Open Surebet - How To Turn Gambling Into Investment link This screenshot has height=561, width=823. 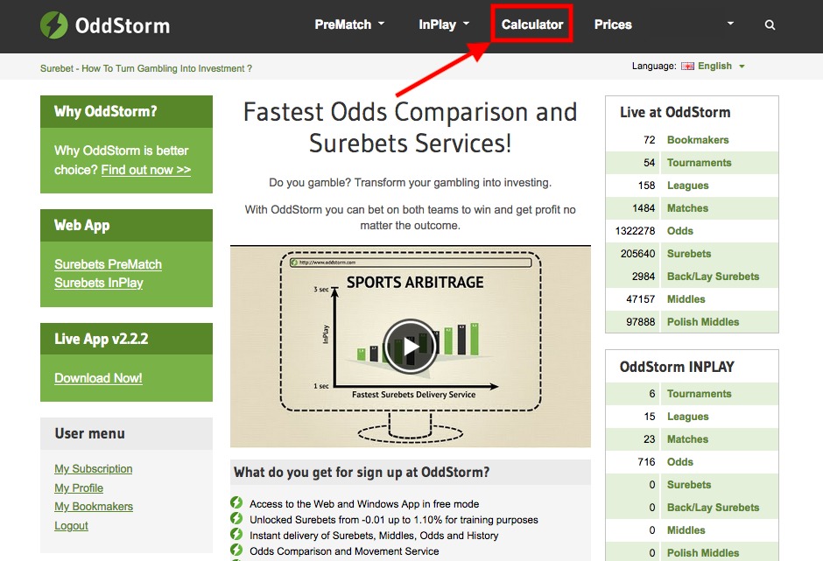pos(146,68)
